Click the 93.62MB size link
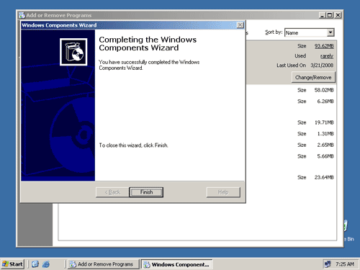Viewport: 360px width, 270px height. coord(324,46)
